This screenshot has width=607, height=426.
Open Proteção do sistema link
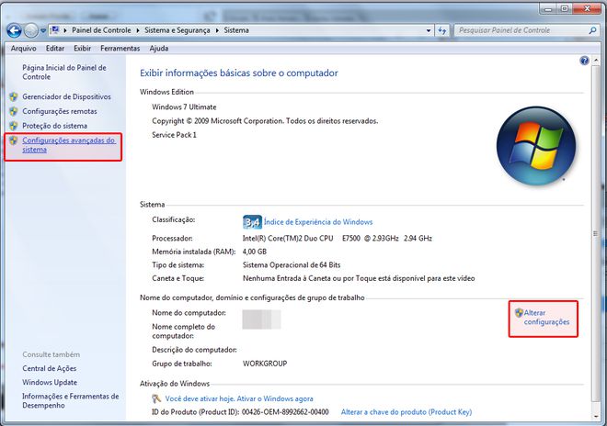pos(54,126)
